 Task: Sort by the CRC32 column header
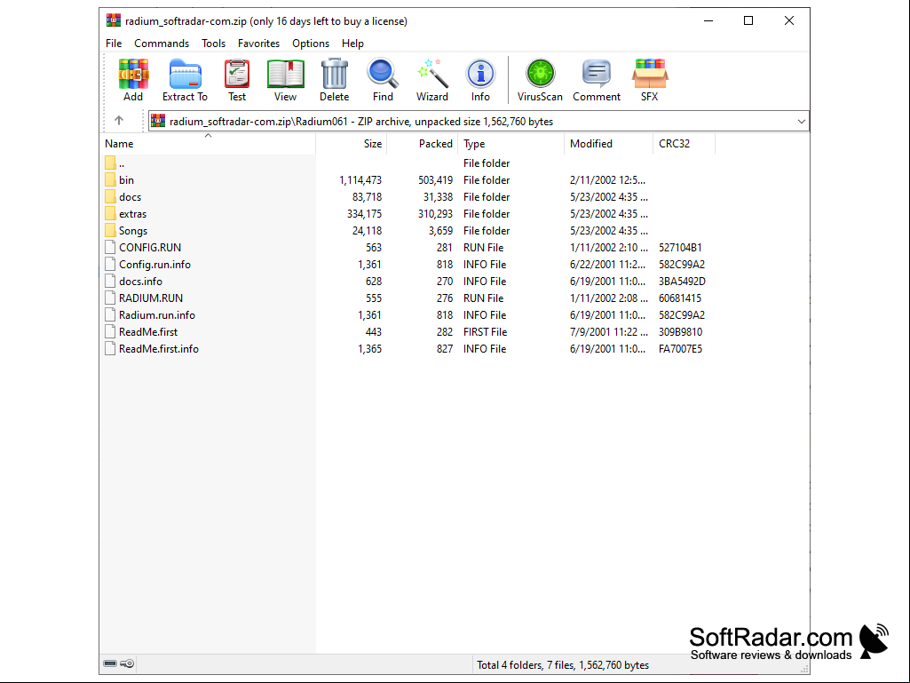[684, 144]
